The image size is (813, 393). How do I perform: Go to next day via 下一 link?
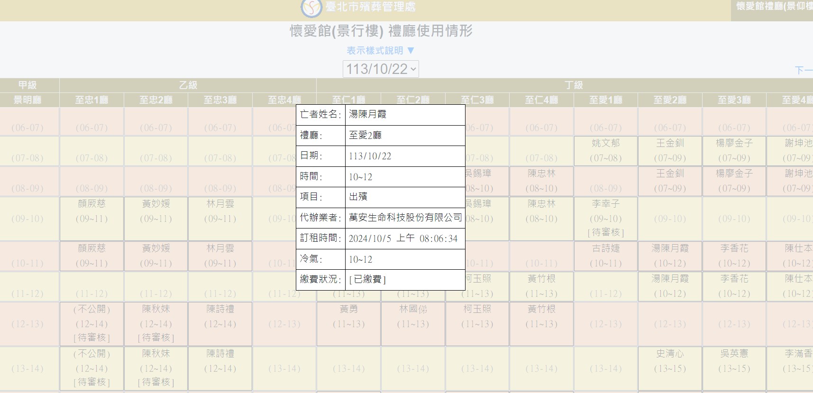pos(803,71)
